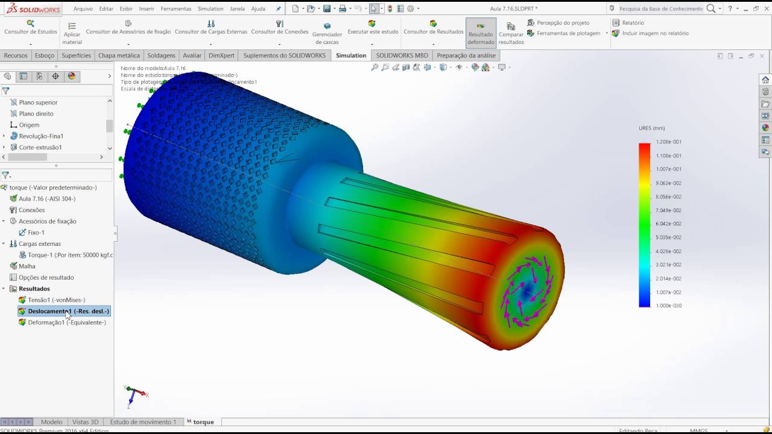Open Consultor de Conexões tool
The image size is (772, 434).
[x=279, y=28]
